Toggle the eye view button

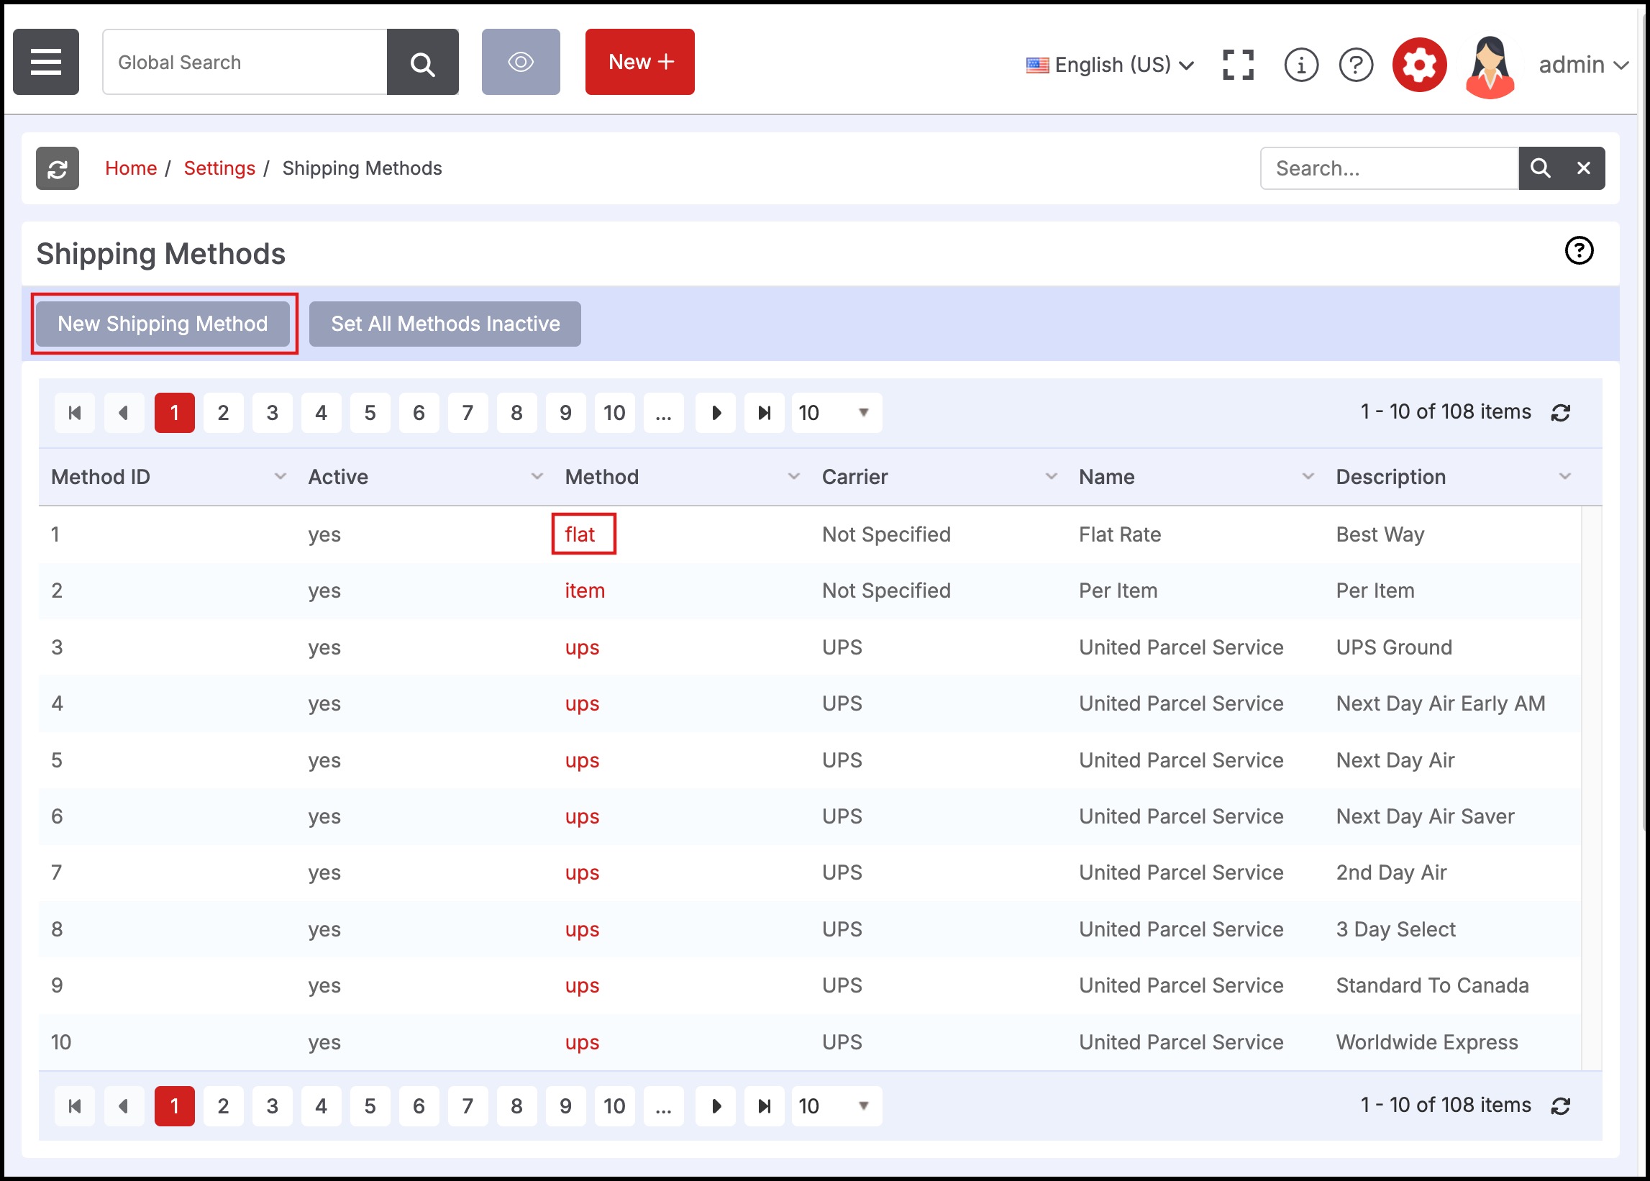(521, 62)
